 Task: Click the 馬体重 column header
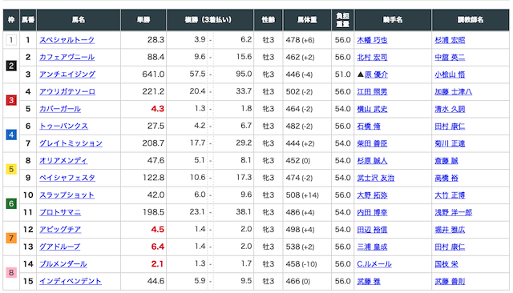[307, 20]
